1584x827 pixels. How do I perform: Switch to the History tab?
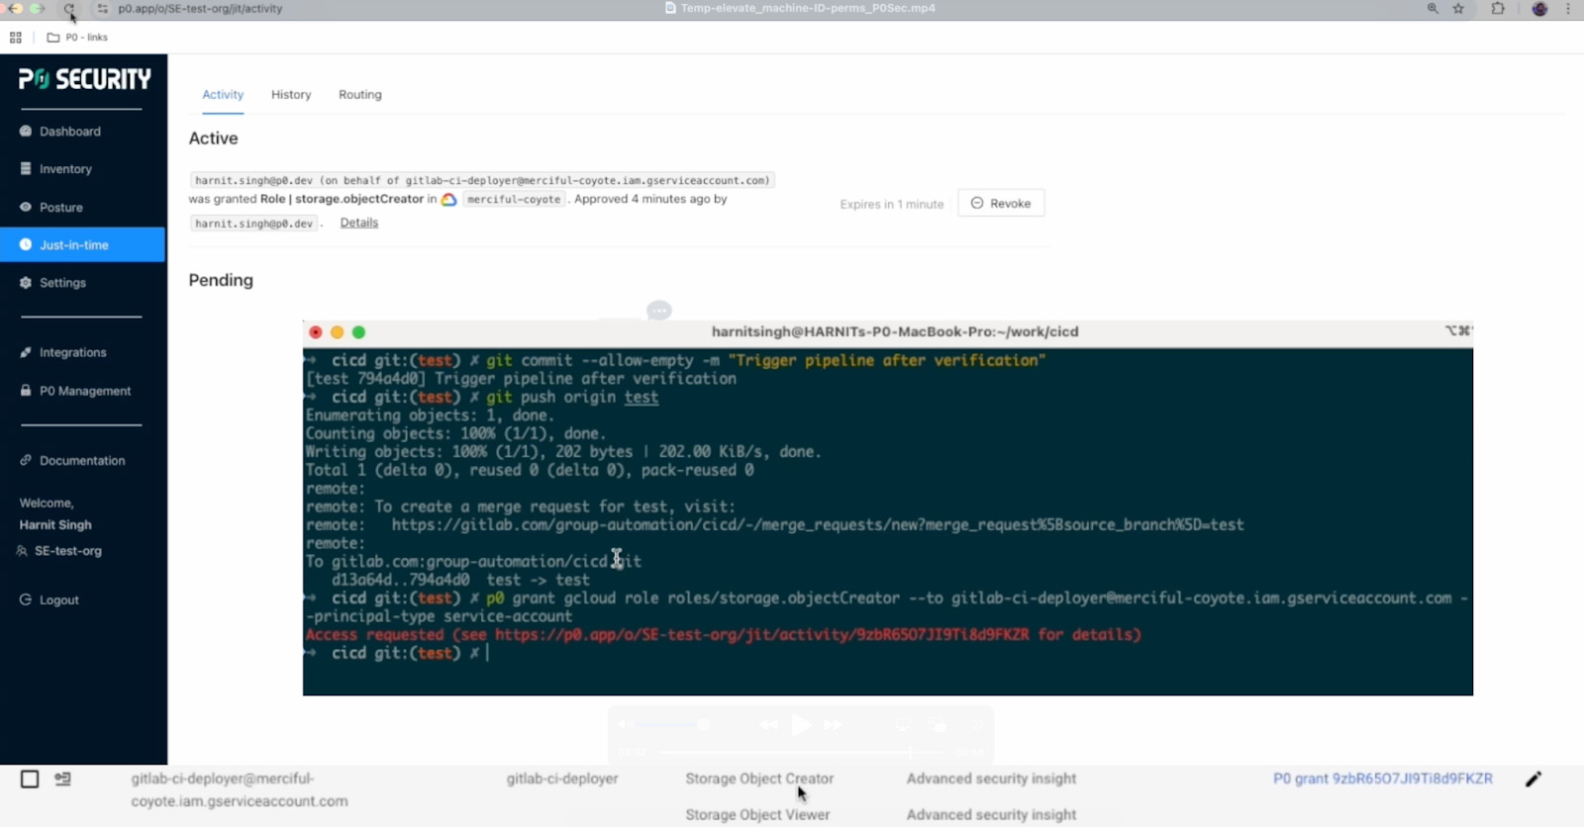pos(291,95)
